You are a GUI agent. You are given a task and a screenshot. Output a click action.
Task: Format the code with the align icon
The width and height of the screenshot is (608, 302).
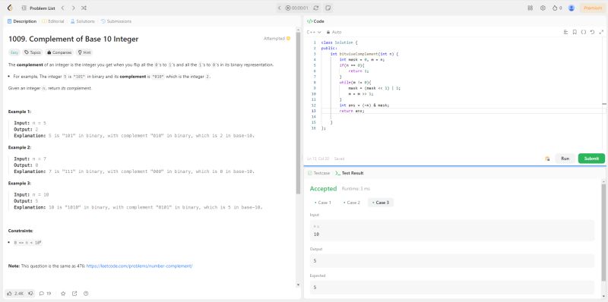(565, 32)
